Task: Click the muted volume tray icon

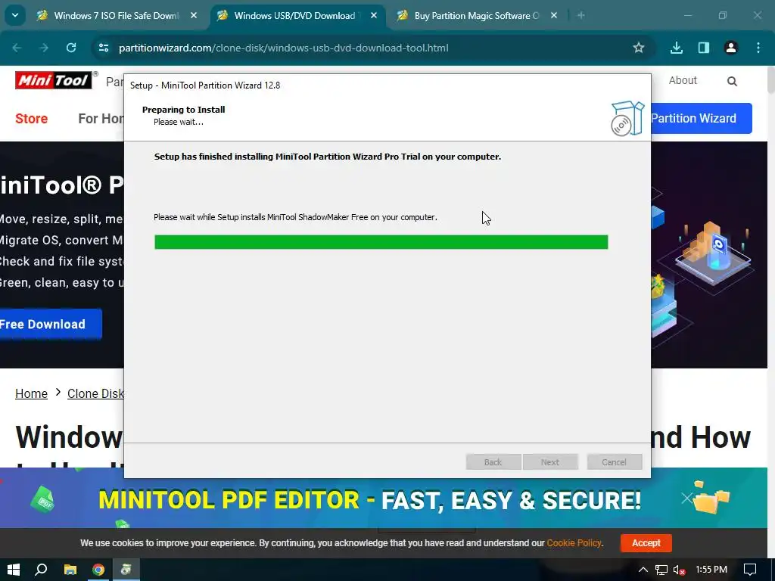Action: (679, 570)
